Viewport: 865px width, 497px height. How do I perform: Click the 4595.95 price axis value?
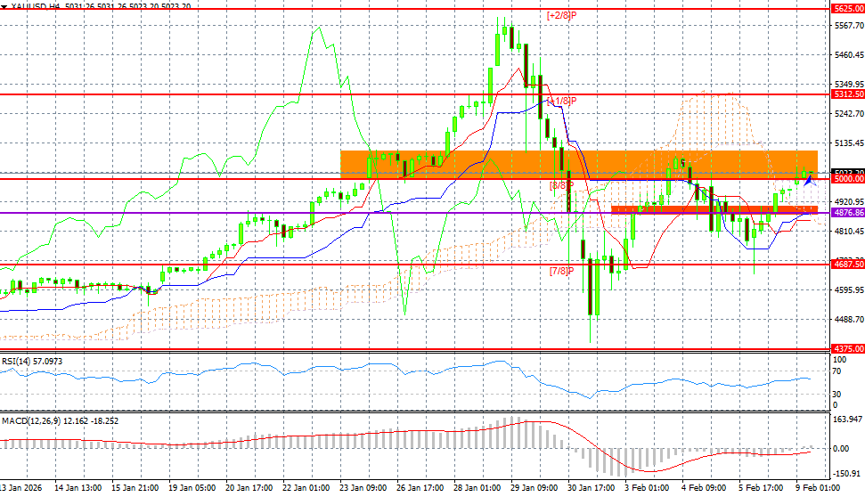(x=849, y=289)
